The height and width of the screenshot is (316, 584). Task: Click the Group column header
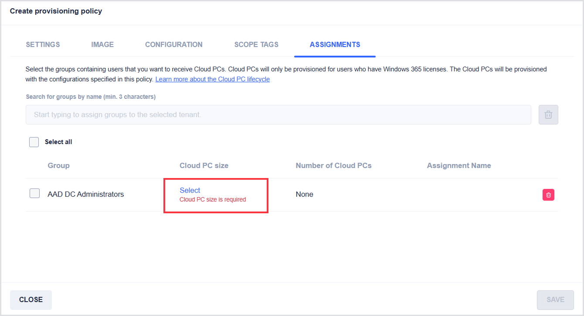pyautogui.click(x=58, y=165)
